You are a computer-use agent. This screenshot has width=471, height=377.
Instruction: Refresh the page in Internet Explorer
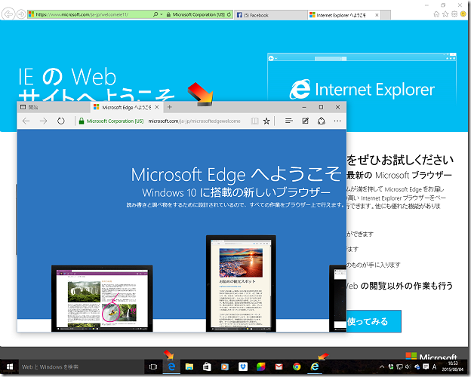(229, 14)
